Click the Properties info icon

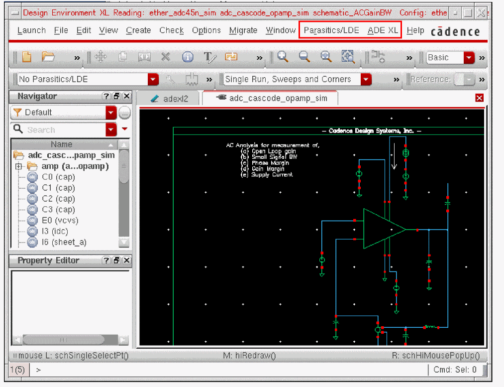tap(188, 57)
